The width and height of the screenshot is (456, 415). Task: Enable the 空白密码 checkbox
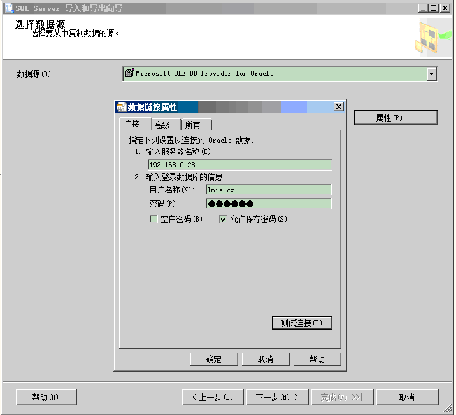(x=153, y=220)
